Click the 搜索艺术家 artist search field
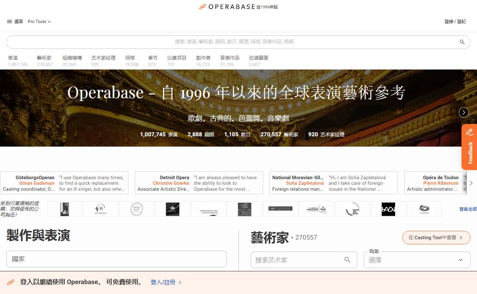The width and height of the screenshot is (477, 294). point(304,260)
